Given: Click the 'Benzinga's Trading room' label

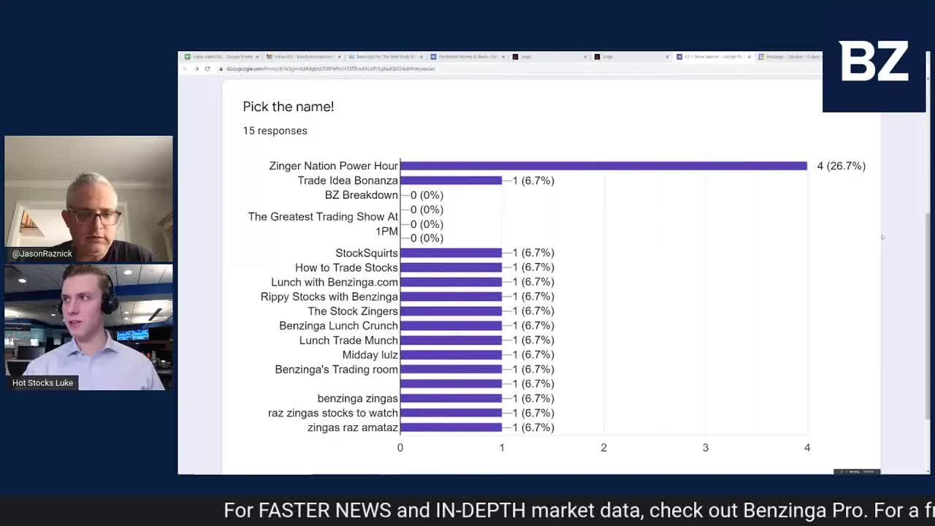Looking at the screenshot, I should point(336,370).
